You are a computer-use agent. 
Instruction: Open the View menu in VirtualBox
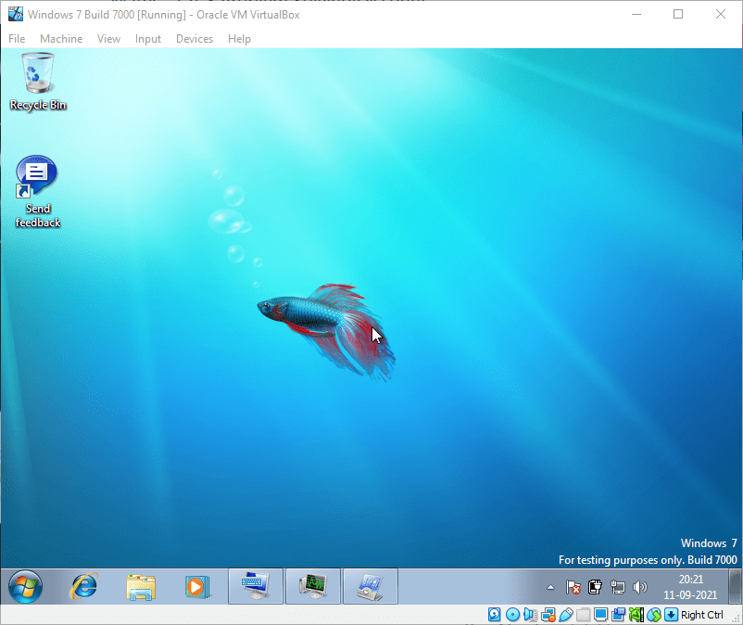click(x=108, y=39)
